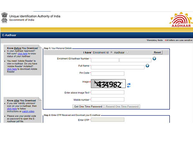Open the 'watch video' link

(x=28, y=111)
